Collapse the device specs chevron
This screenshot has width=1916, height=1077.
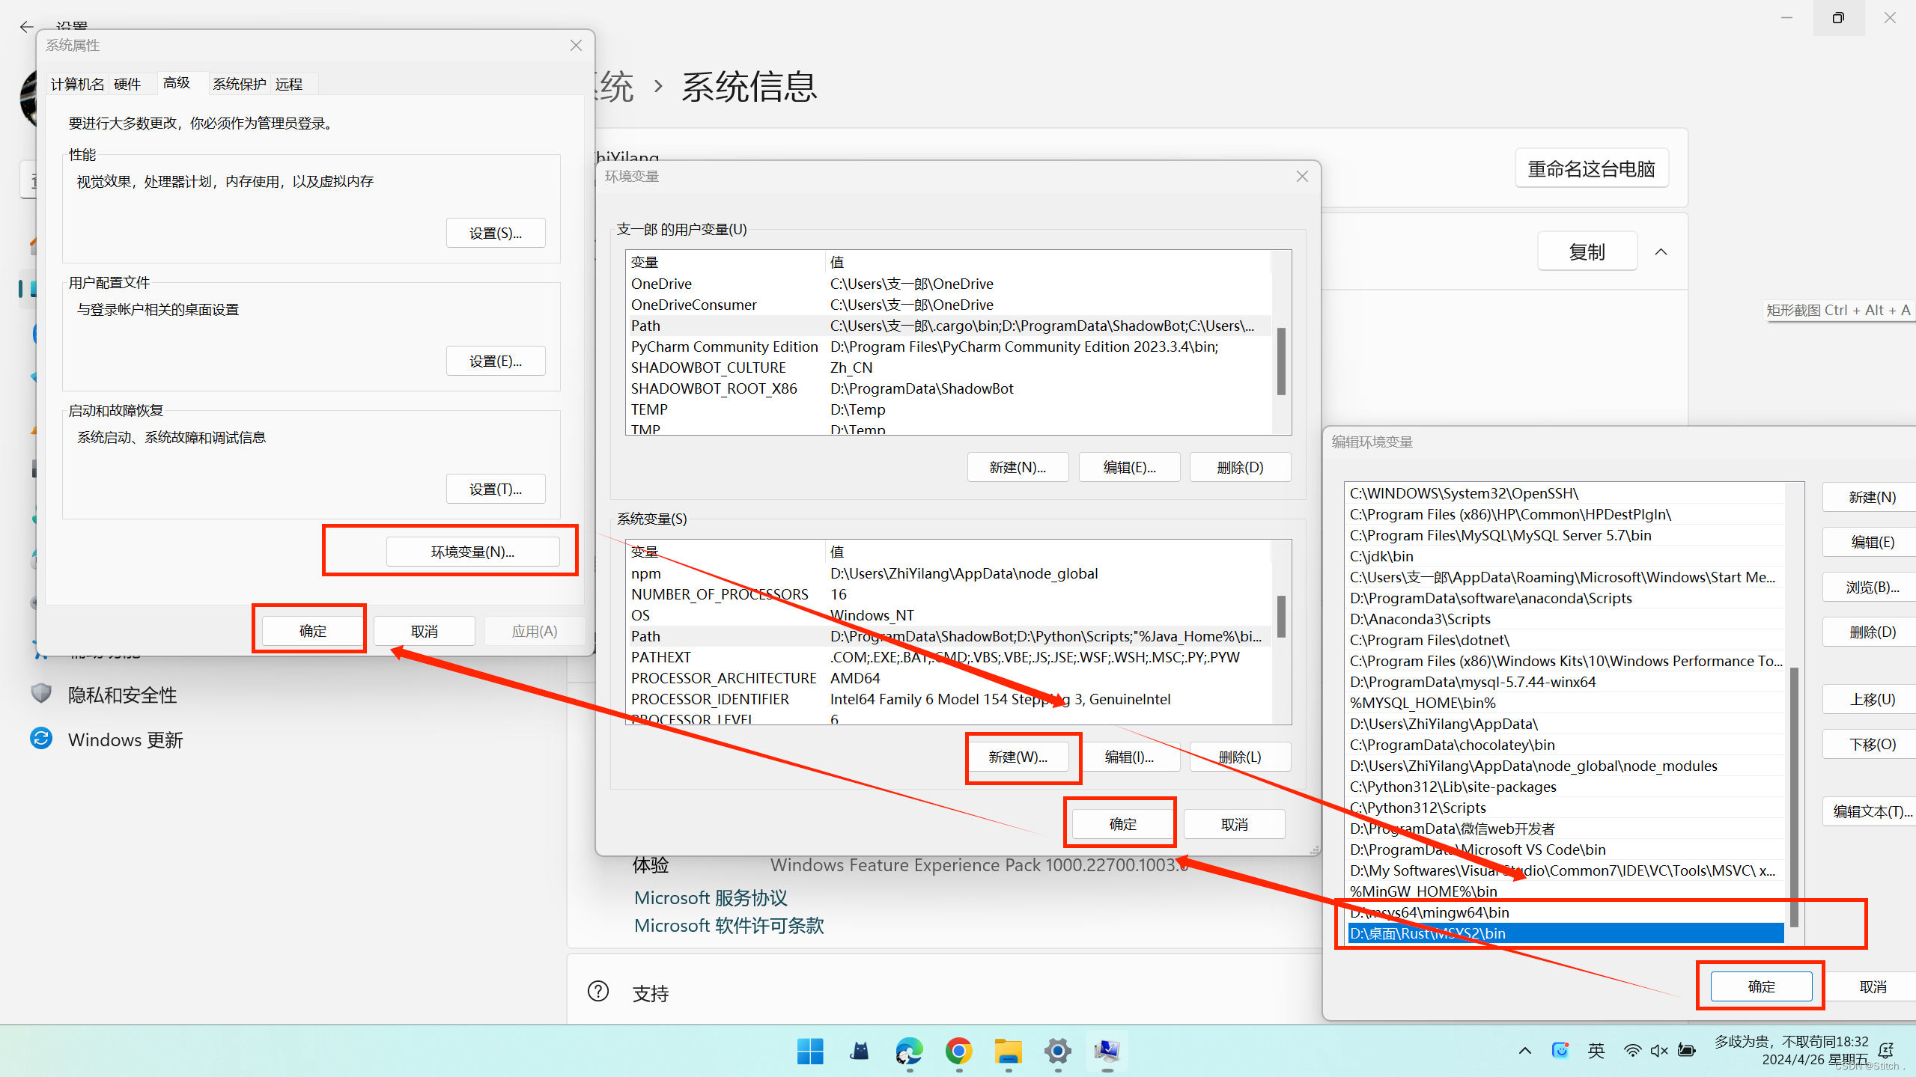[x=1661, y=251]
